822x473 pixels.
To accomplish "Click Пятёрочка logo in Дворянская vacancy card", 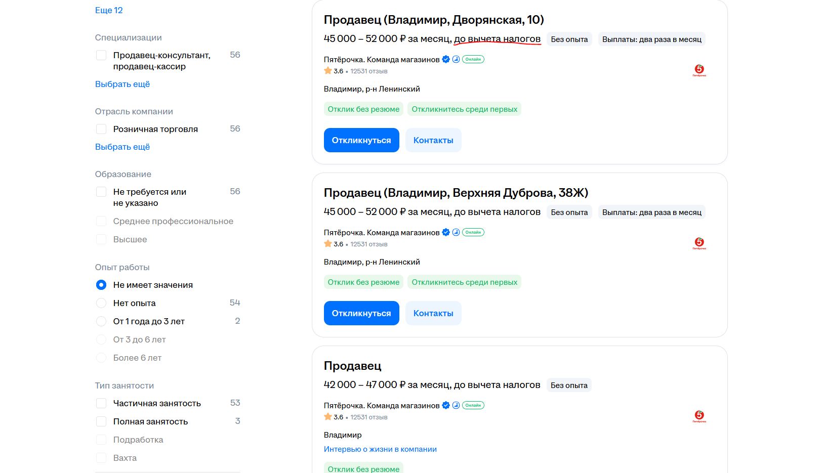I will [699, 70].
